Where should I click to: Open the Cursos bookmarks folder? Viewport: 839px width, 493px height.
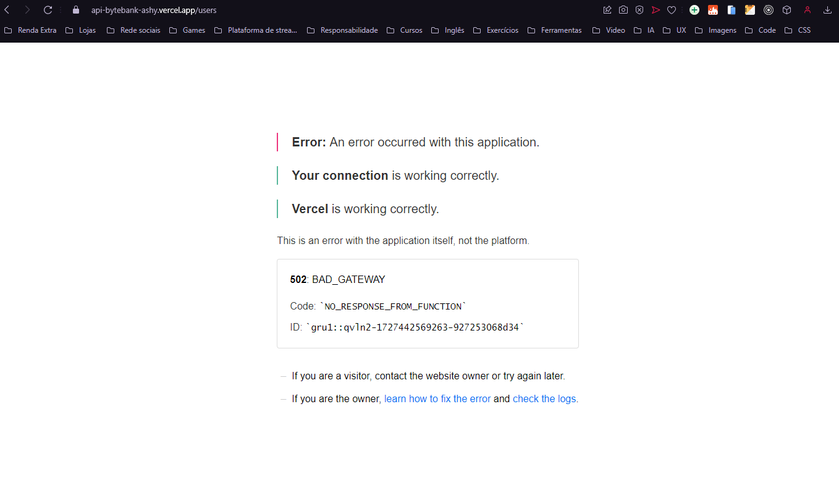(x=405, y=30)
